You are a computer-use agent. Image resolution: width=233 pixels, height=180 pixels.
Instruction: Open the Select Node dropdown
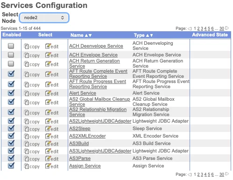pyautogui.click(x=44, y=18)
